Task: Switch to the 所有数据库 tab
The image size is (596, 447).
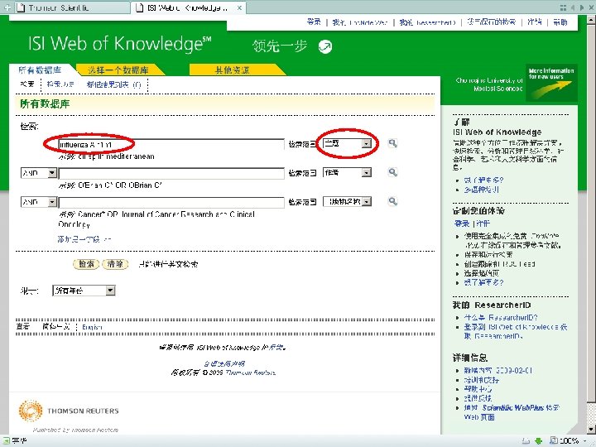Action: coord(40,70)
